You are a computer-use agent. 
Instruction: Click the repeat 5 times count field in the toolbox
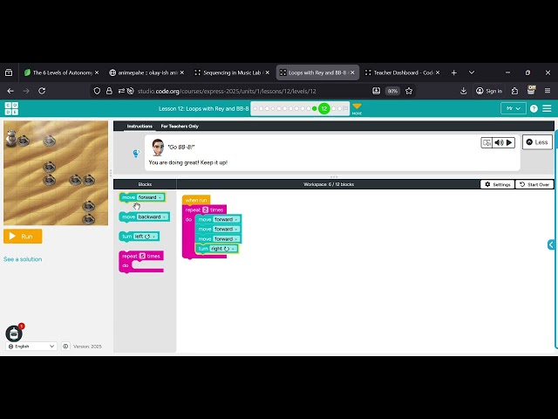[142, 256]
